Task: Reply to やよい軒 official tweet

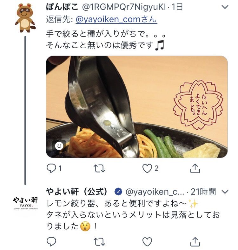Action: 51,241
